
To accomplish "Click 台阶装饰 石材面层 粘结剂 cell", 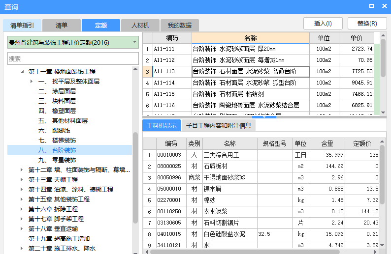I will [251, 94].
